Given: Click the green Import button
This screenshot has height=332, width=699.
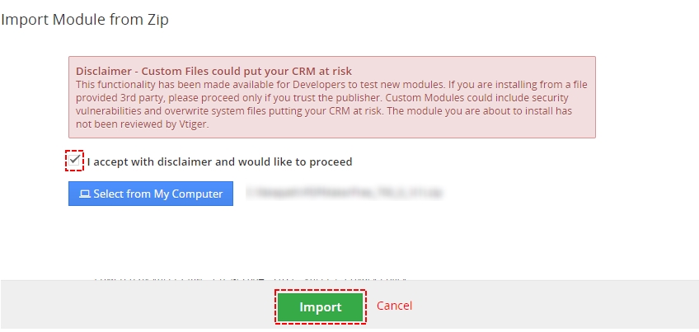Looking at the screenshot, I should pos(320,307).
